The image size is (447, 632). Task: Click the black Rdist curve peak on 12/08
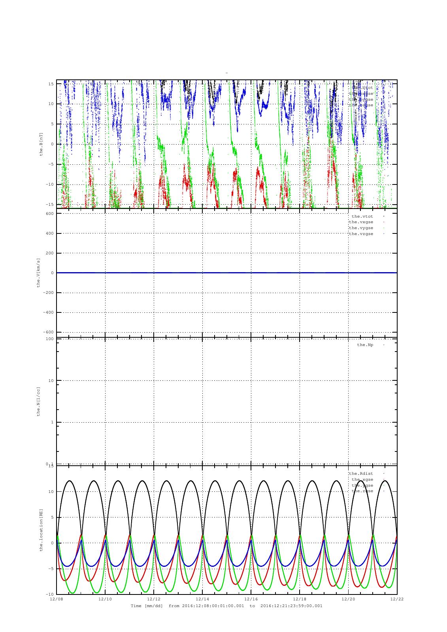70,481
